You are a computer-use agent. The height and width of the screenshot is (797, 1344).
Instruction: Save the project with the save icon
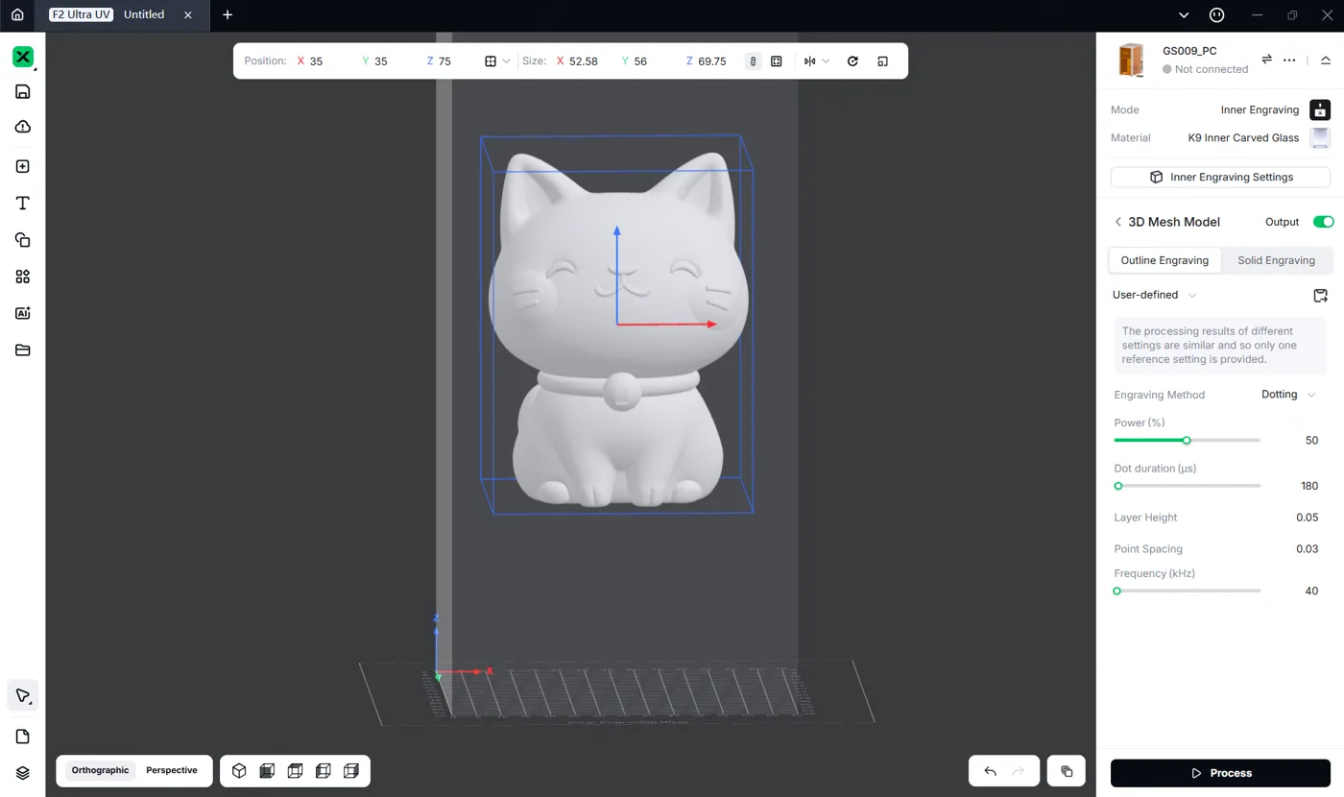pos(23,92)
